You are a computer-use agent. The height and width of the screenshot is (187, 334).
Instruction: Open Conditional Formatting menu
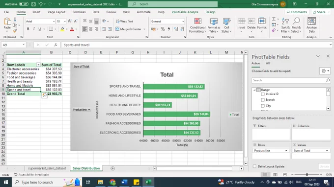click(x=197, y=25)
